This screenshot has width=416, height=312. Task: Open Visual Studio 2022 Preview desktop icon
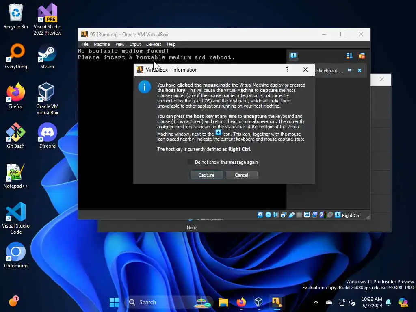click(x=48, y=19)
